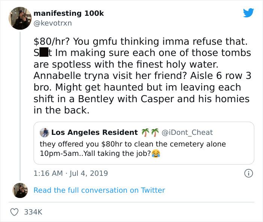This screenshot has width=263, height=222.
Task: Click avatar beside Read the full conversation
Action: (x=20, y=190)
